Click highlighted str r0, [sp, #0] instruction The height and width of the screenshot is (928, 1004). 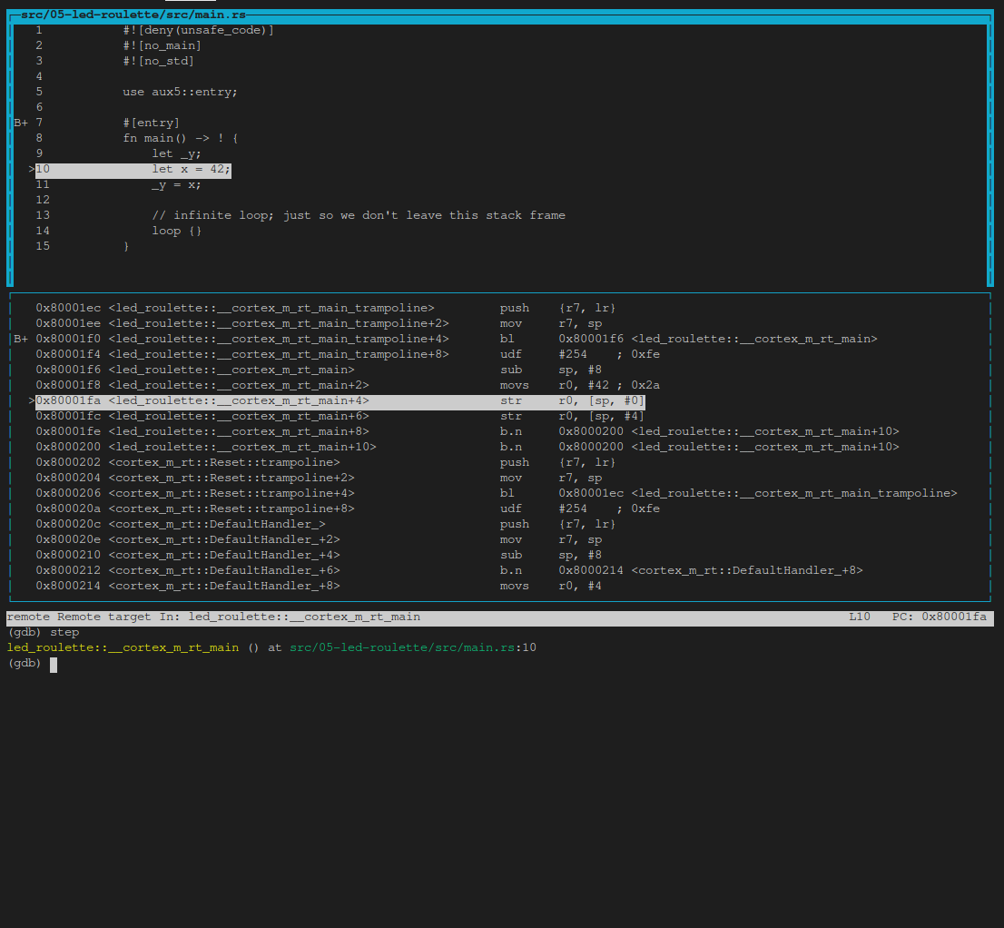(x=340, y=401)
